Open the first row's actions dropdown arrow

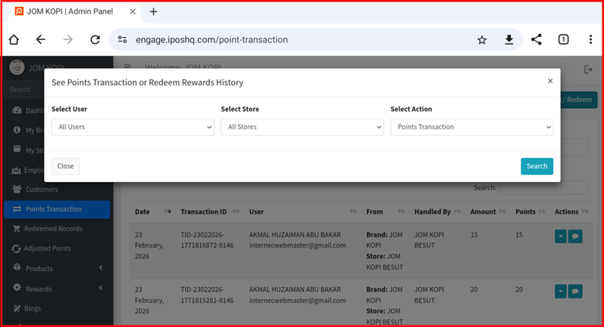560,236
